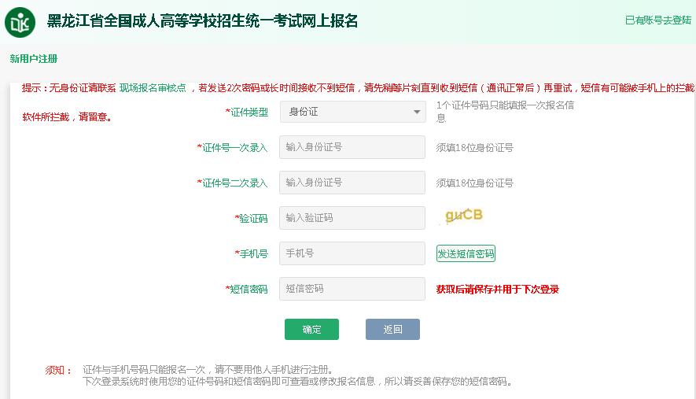Submit the form with 确定 button
Image resolution: width=696 pixels, height=399 pixels.
(311, 330)
